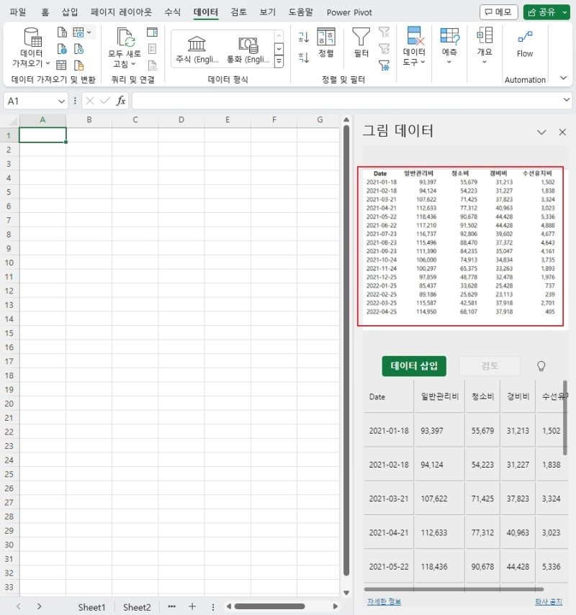Screen dimensions: 576x615
Task: Open the 그림 데이터 pane options chevron
Action: [x=541, y=132]
